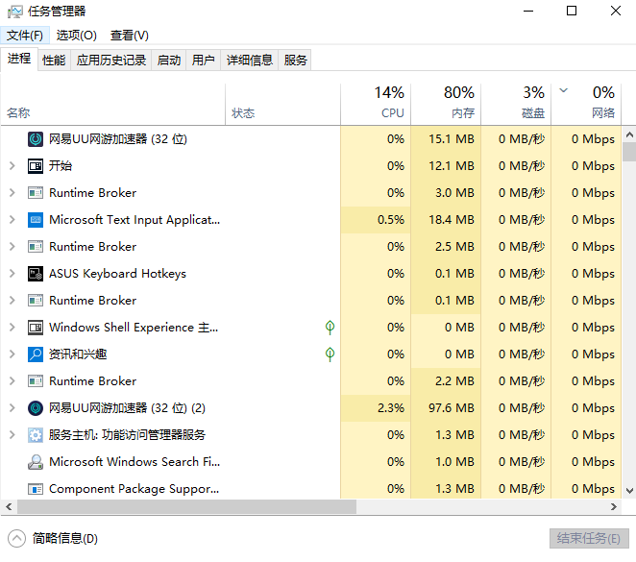The height and width of the screenshot is (562, 636).
Task: Select the 15.1 MB memory cell
Action: 446,139
